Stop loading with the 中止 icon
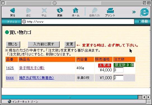This screenshot has width=152, height=105. tap(44, 10)
